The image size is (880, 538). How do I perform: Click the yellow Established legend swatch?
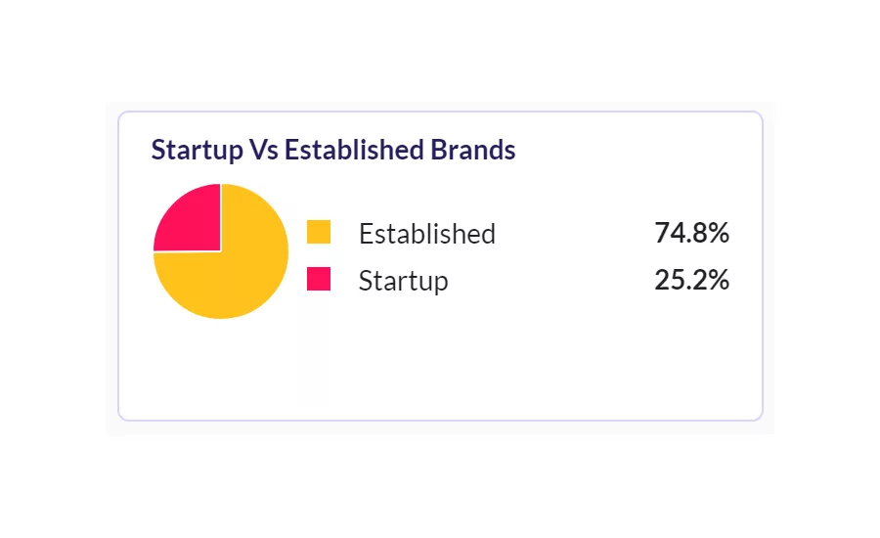tap(319, 232)
